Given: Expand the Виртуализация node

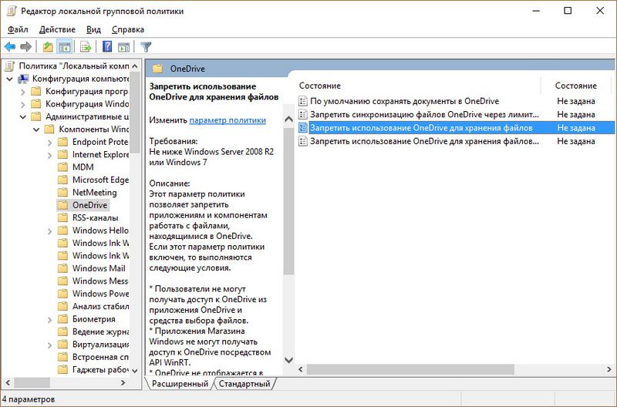Looking at the screenshot, I should (x=49, y=345).
